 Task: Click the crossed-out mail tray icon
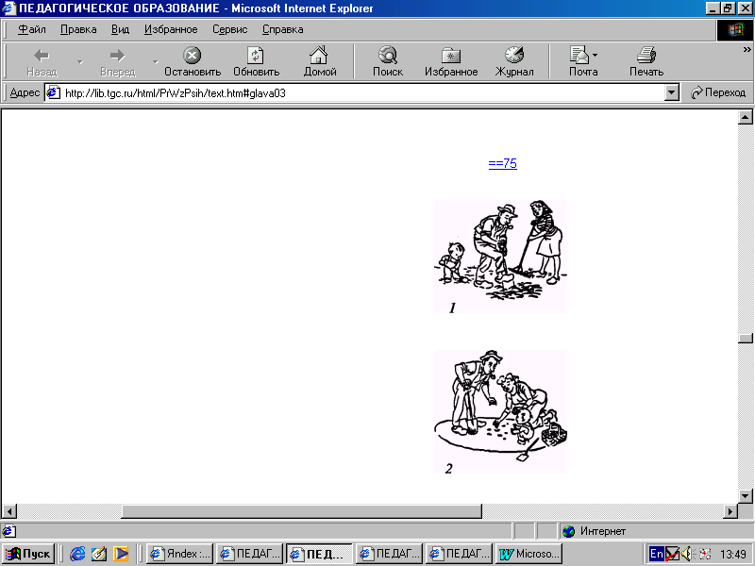coord(672,554)
